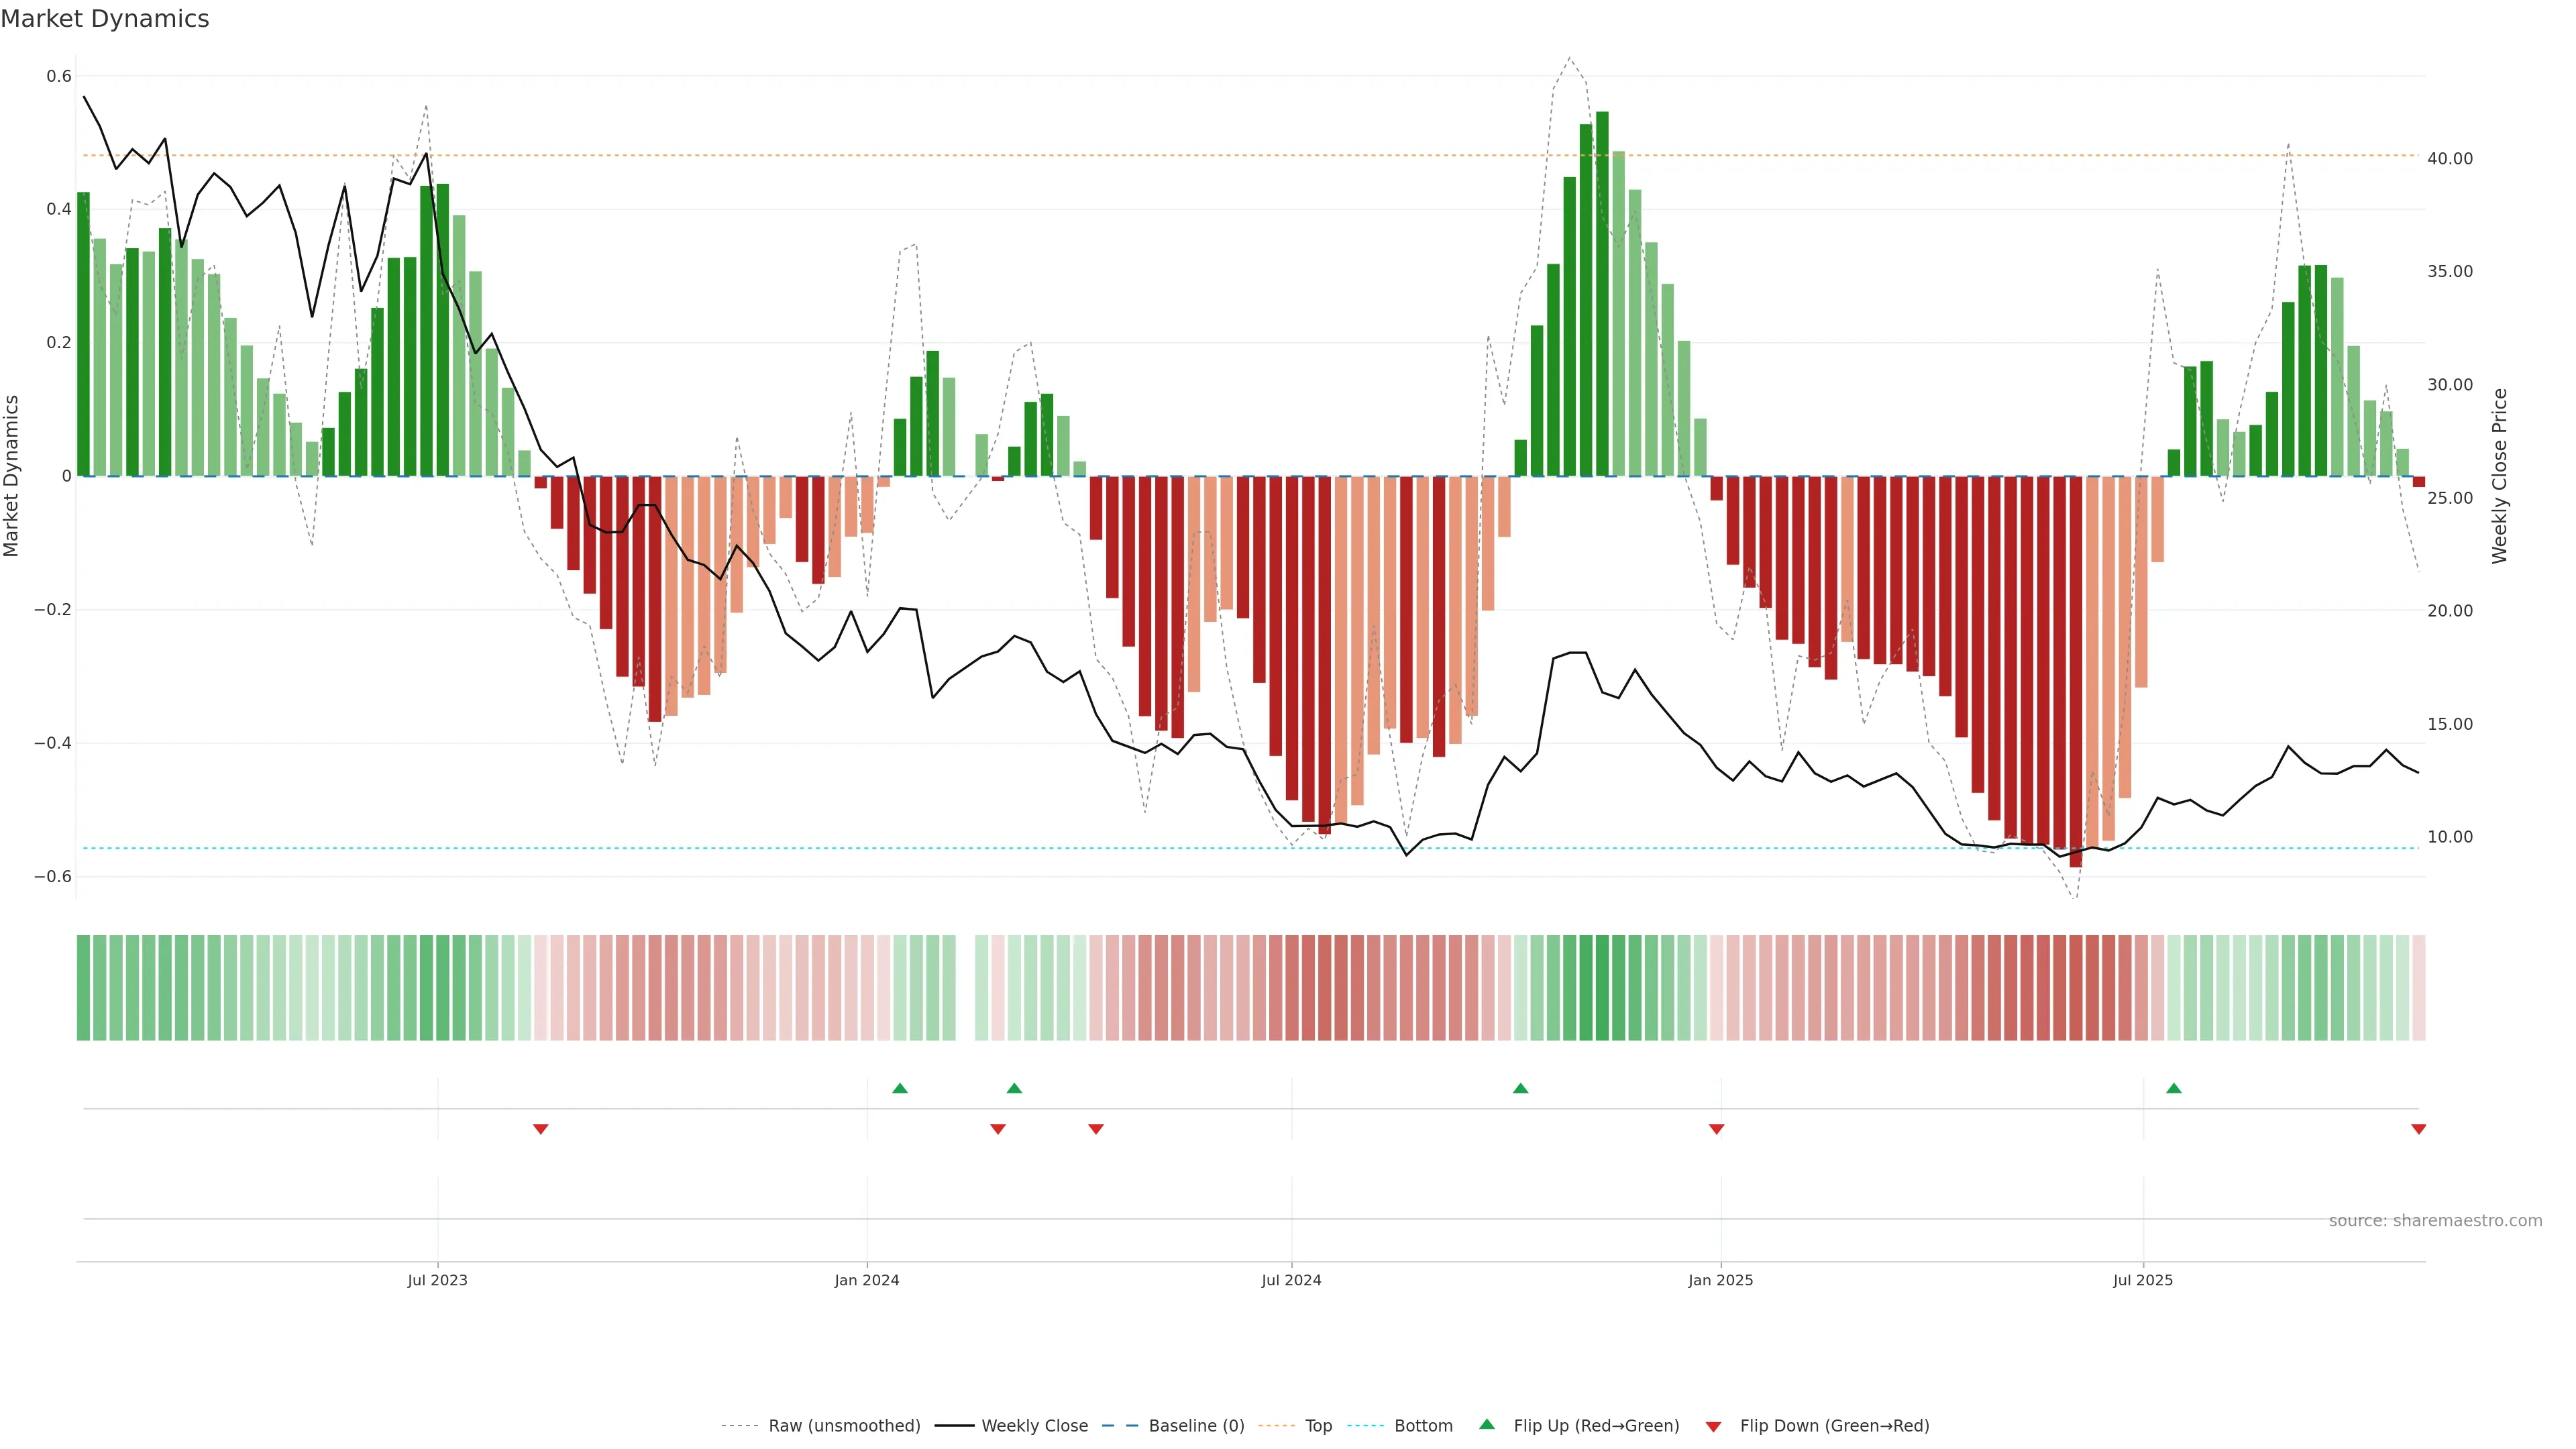This screenshot has width=2576, height=1449.
Task: Toggle the Raw (unsmoothed) legend entry
Action: pos(844,1425)
